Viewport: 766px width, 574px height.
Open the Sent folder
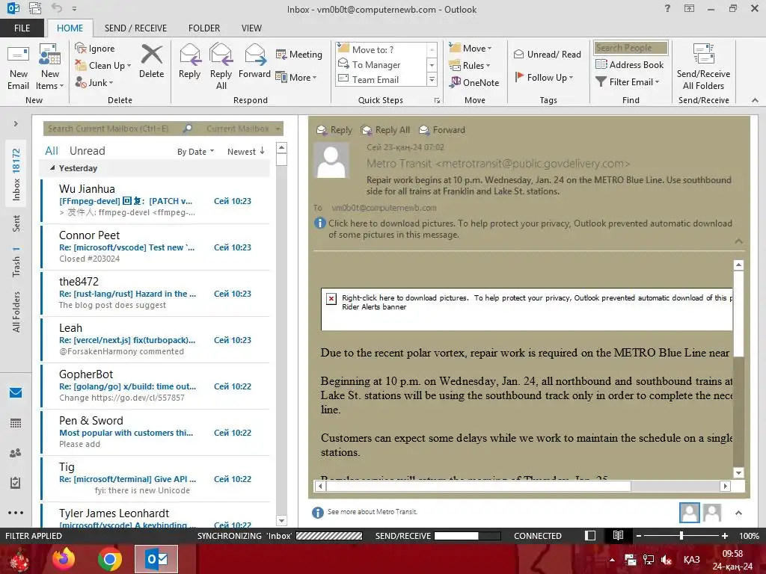pyautogui.click(x=16, y=223)
